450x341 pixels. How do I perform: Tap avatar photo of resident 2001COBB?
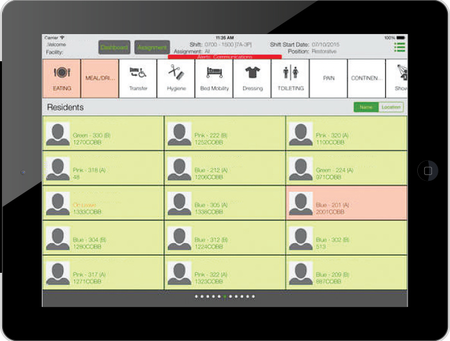[301, 204]
